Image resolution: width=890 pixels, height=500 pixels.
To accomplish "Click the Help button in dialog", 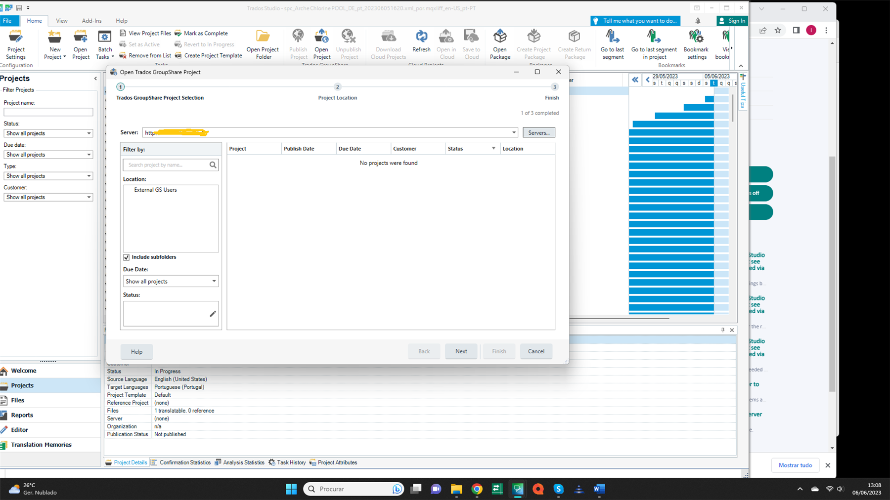I will pyautogui.click(x=136, y=352).
